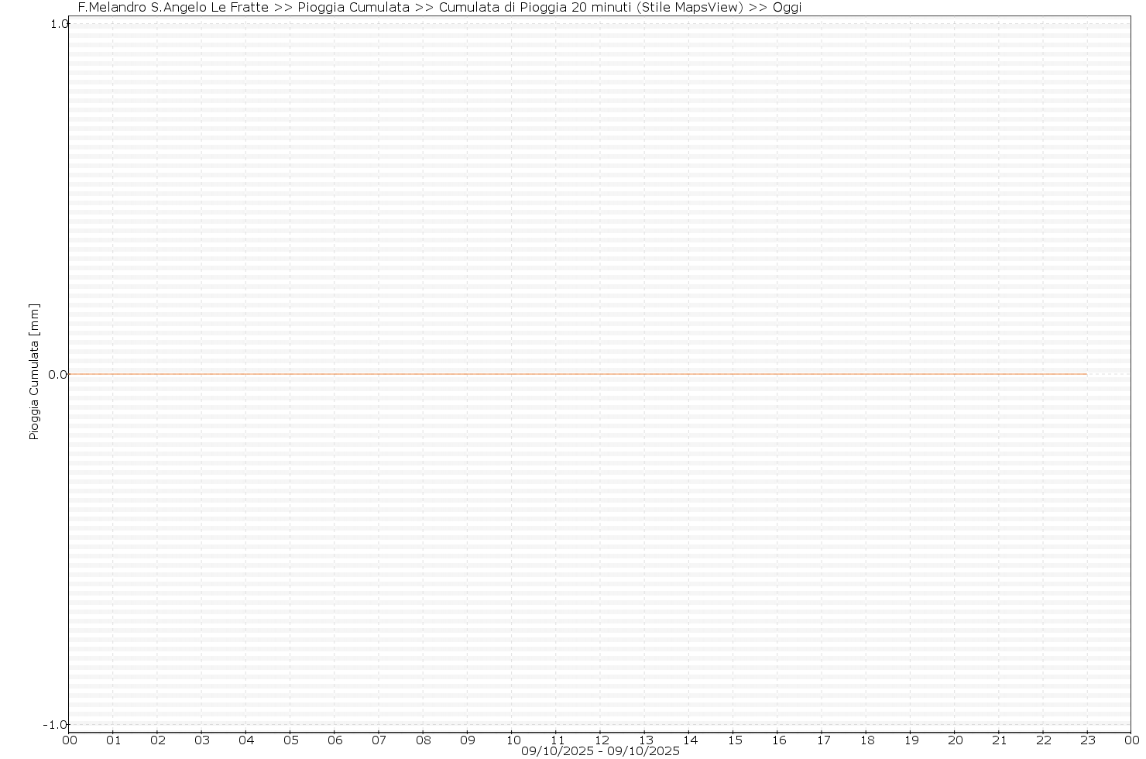The width and height of the screenshot is (1146, 759).
Task: Select hour 18 on the time axis
Action: (867, 740)
